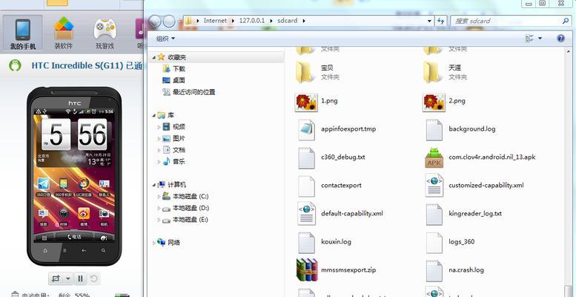The image size is (576, 297).
Task: Select 最近访问的位置 in favorites
Action: (x=194, y=92)
